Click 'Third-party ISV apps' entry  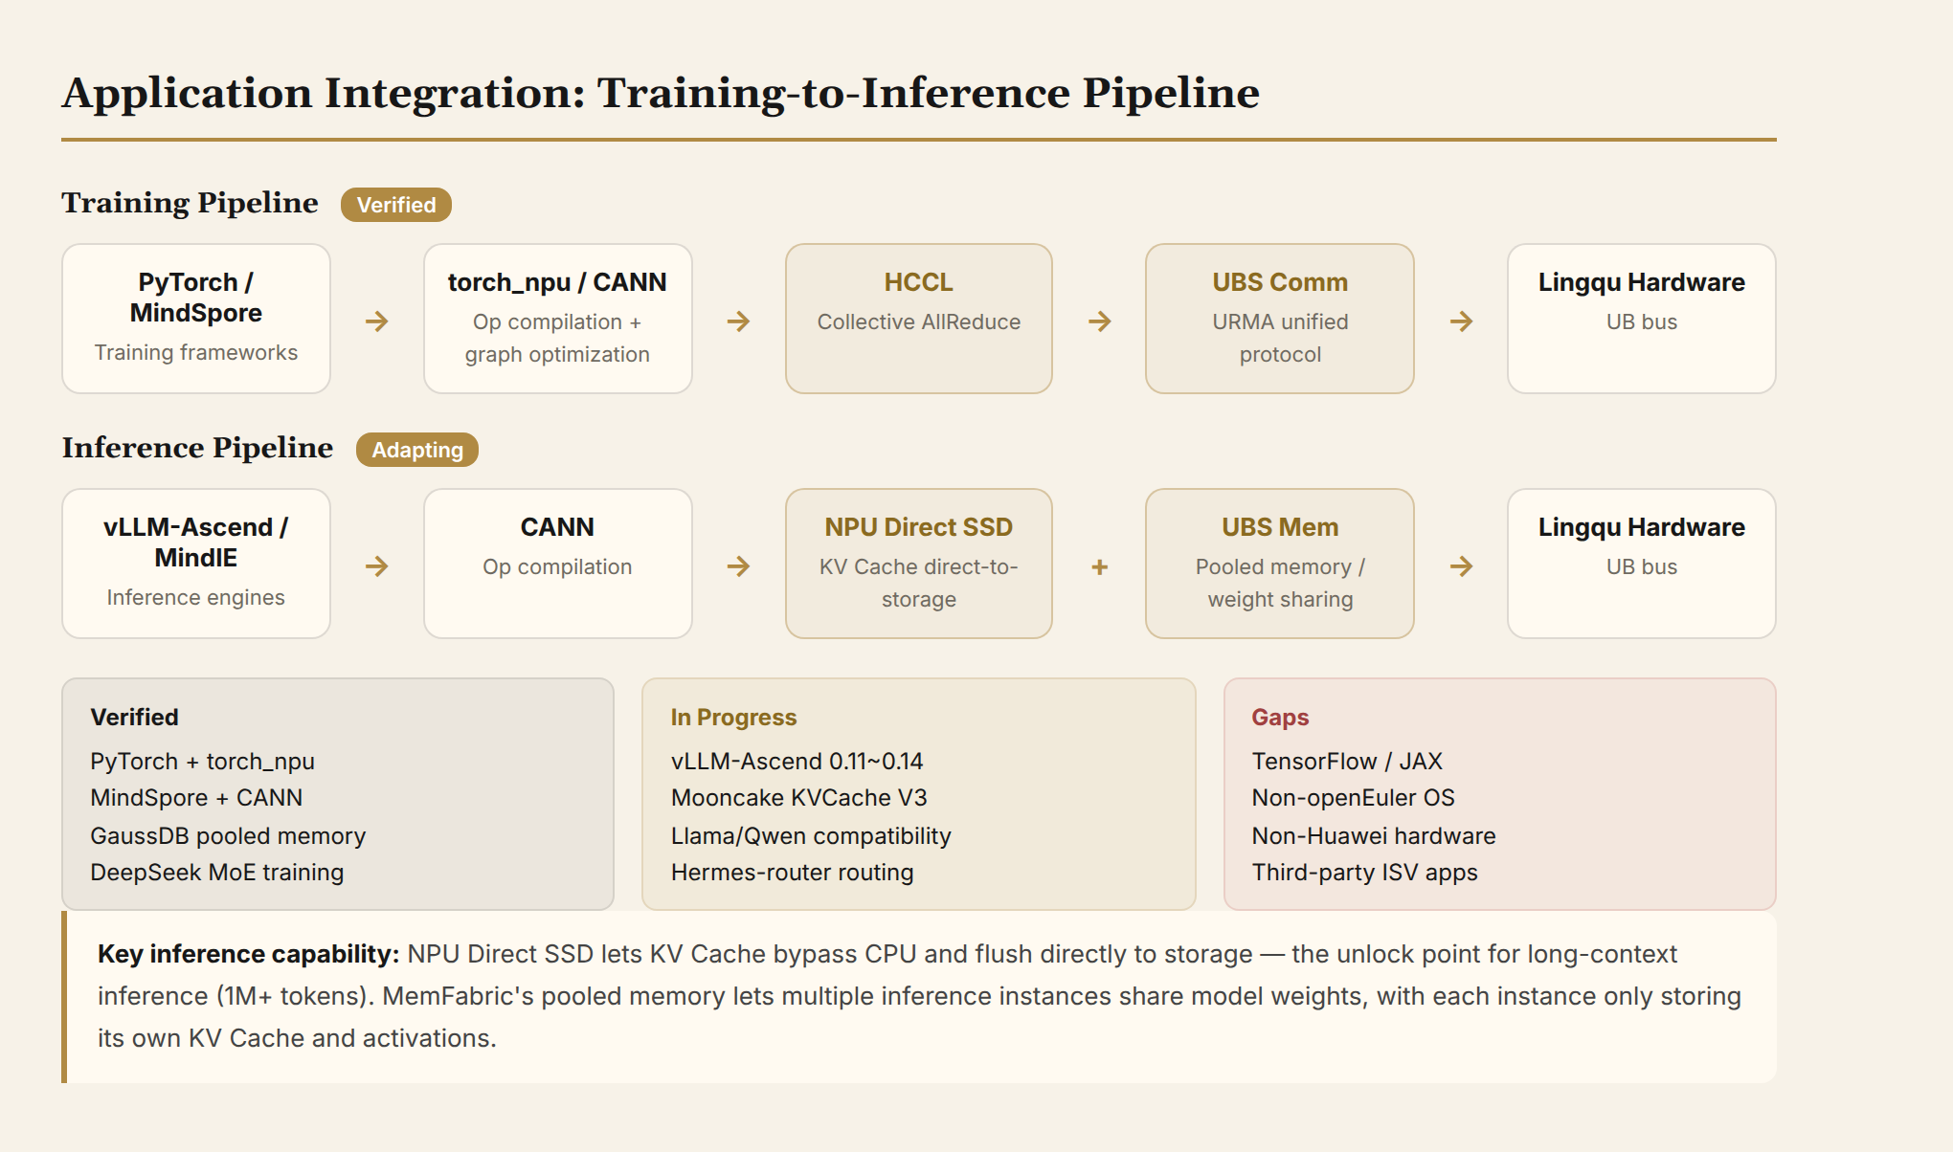tap(1364, 873)
